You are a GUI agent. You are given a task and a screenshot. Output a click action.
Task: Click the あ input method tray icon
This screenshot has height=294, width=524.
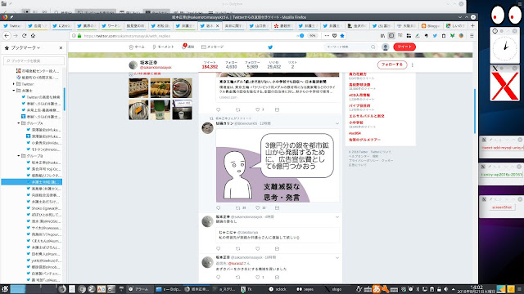tap(377, 289)
